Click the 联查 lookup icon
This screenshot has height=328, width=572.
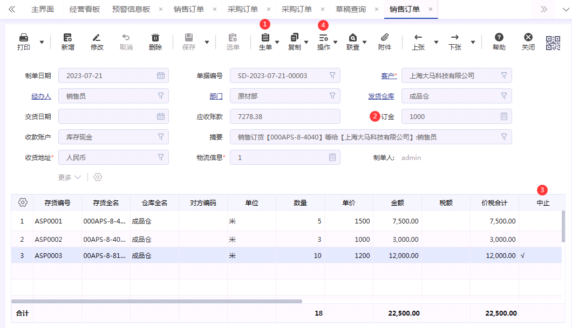354,39
